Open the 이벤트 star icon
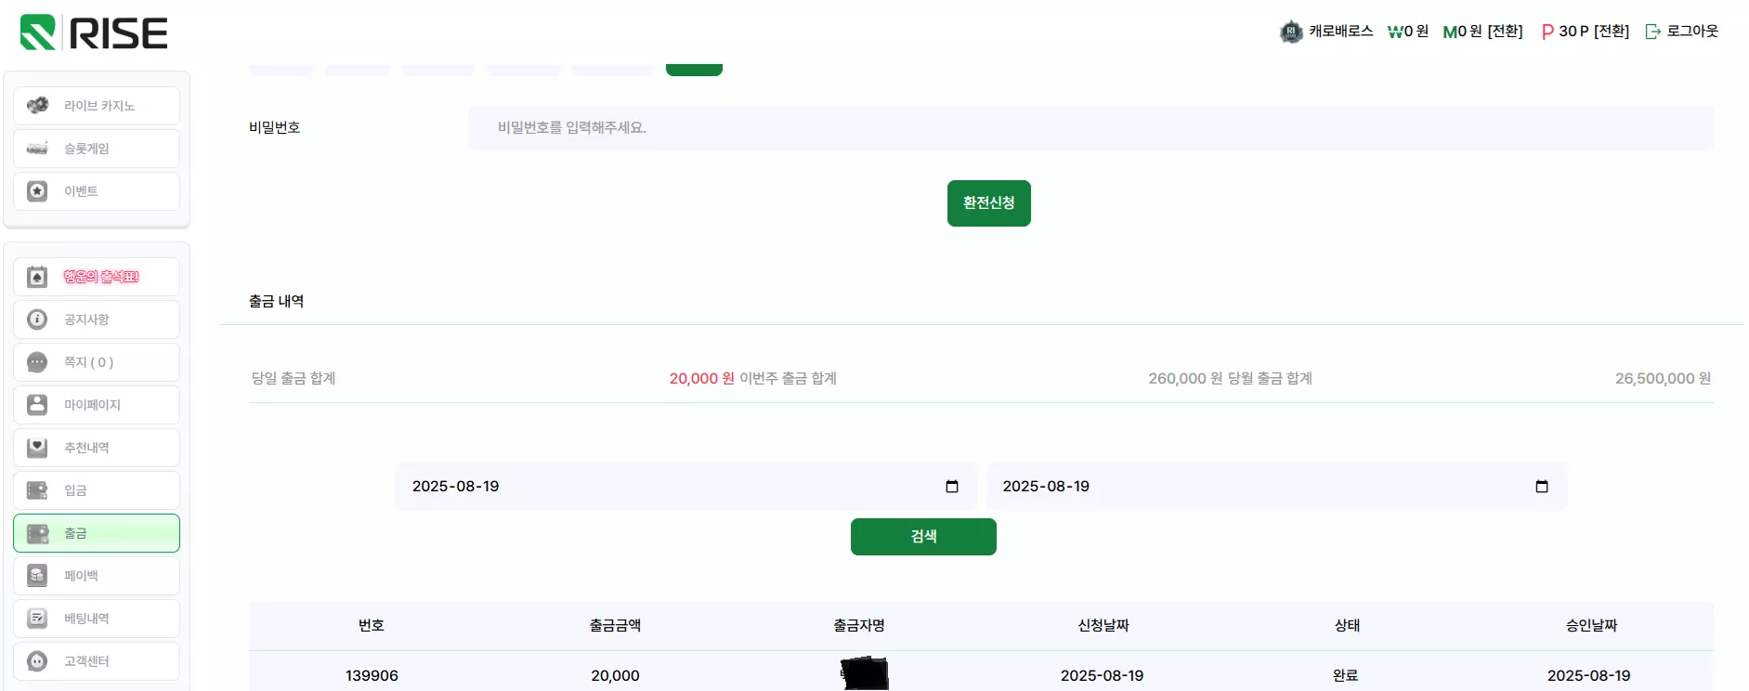The height and width of the screenshot is (691, 1749). click(37, 191)
